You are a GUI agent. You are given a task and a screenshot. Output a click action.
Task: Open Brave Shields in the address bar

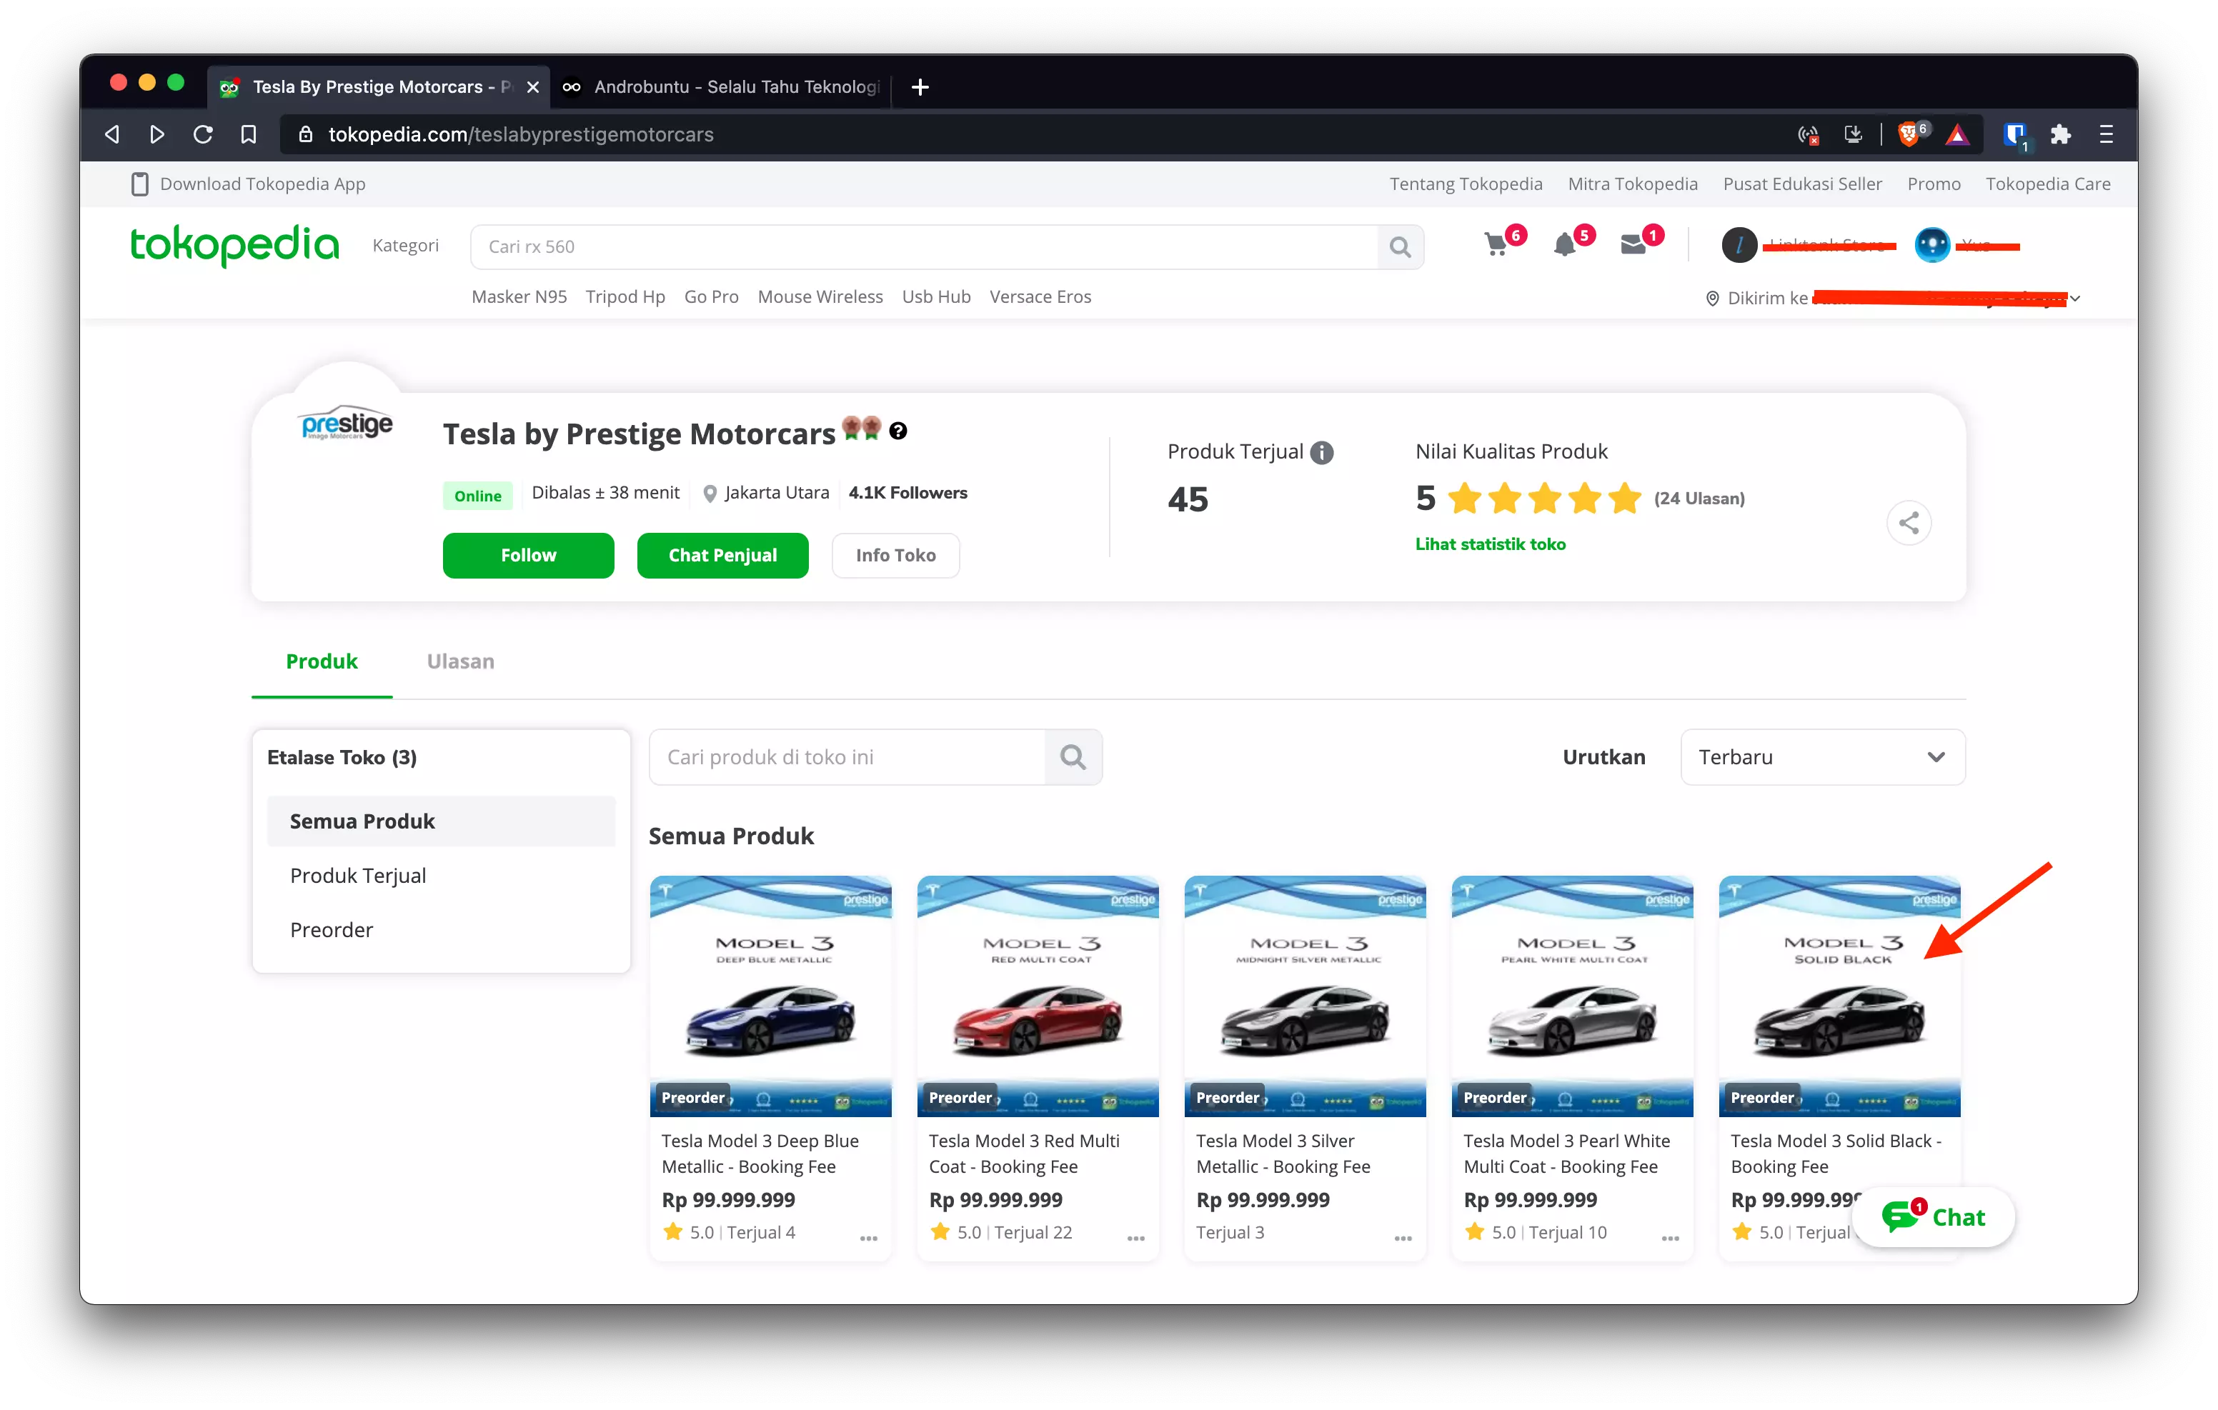click(1909, 134)
